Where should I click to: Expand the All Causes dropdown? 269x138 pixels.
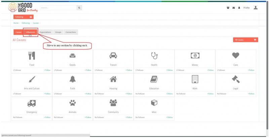245,40
